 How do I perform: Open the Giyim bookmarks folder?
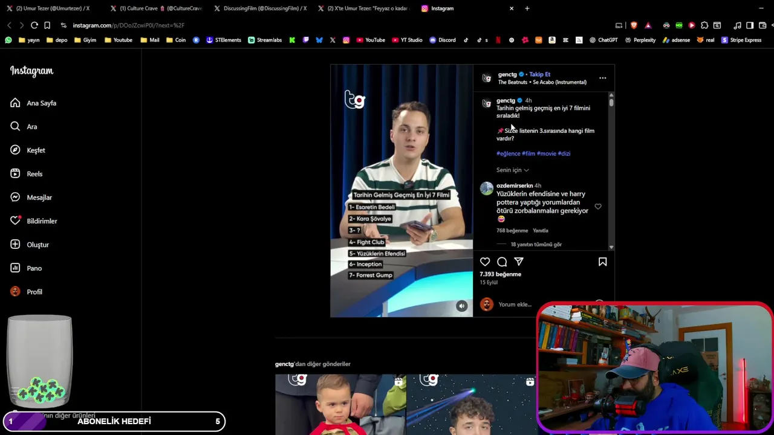[85, 40]
